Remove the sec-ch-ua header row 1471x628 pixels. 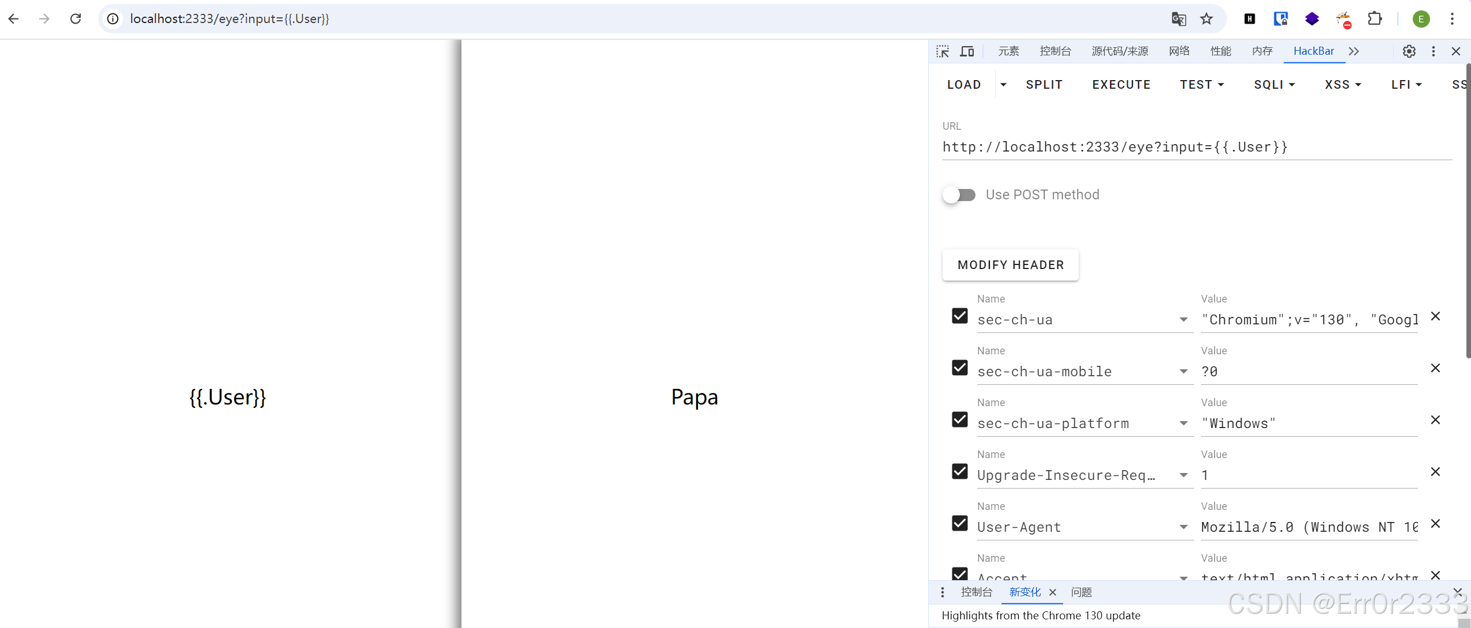point(1435,316)
